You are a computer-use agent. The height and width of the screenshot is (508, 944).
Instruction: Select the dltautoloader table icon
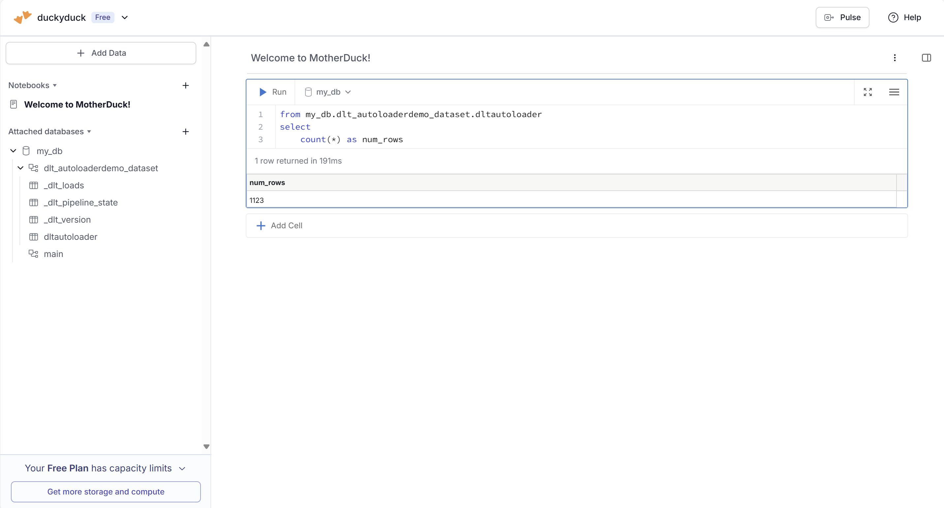click(x=33, y=237)
